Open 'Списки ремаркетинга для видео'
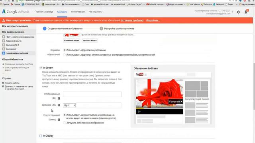The height and width of the screenshot is (143, 255). [17, 69]
